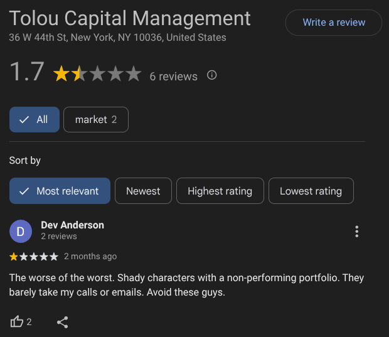The width and height of the screenshot is (389, 337).
Task: Click the Tolou Capital Management title
Action: [130, 18]
